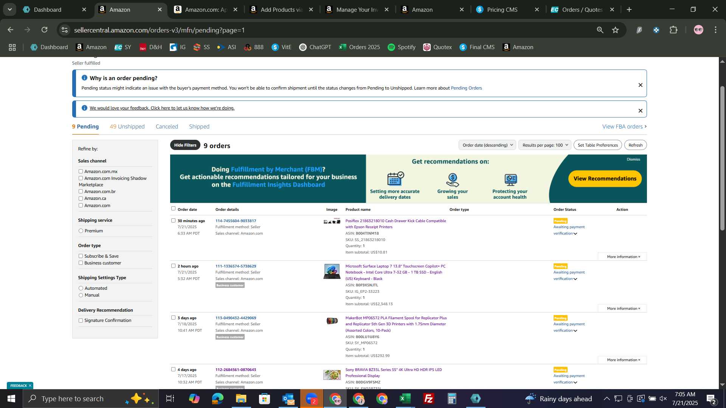Open the Spotify bookmark
726x408 pixels.
pyautogui.click(x=402, y=47)
